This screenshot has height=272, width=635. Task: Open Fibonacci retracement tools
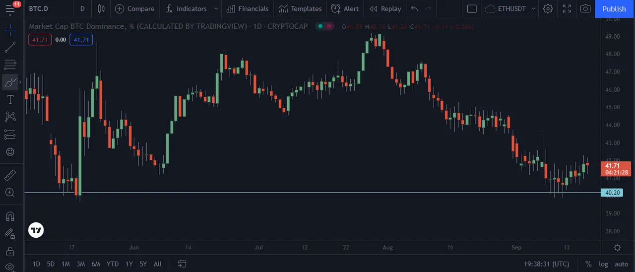(x=10, y=65)
